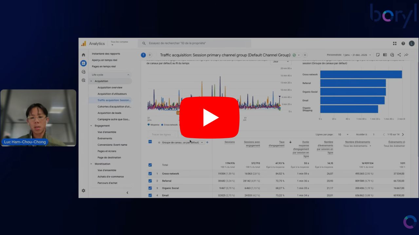Open the Tous les comptes account selector
The width and height of the screenshot is (419, 235).
pos(119,43)
